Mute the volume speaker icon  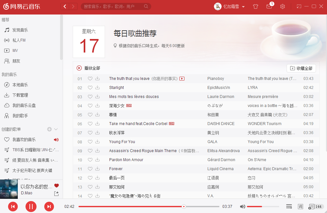tap(242, 207)
